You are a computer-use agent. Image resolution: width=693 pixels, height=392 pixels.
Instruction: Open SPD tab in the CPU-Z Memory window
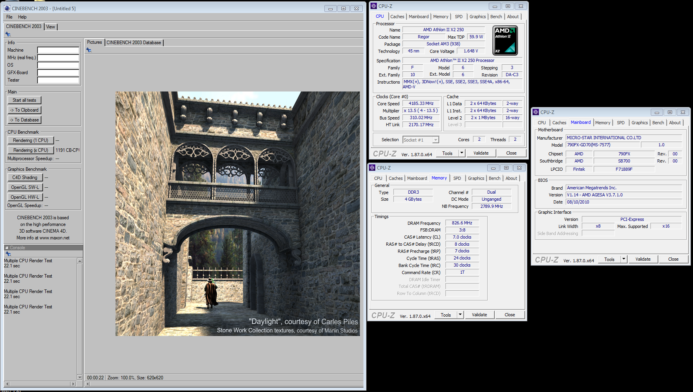(x=457, y=178)
